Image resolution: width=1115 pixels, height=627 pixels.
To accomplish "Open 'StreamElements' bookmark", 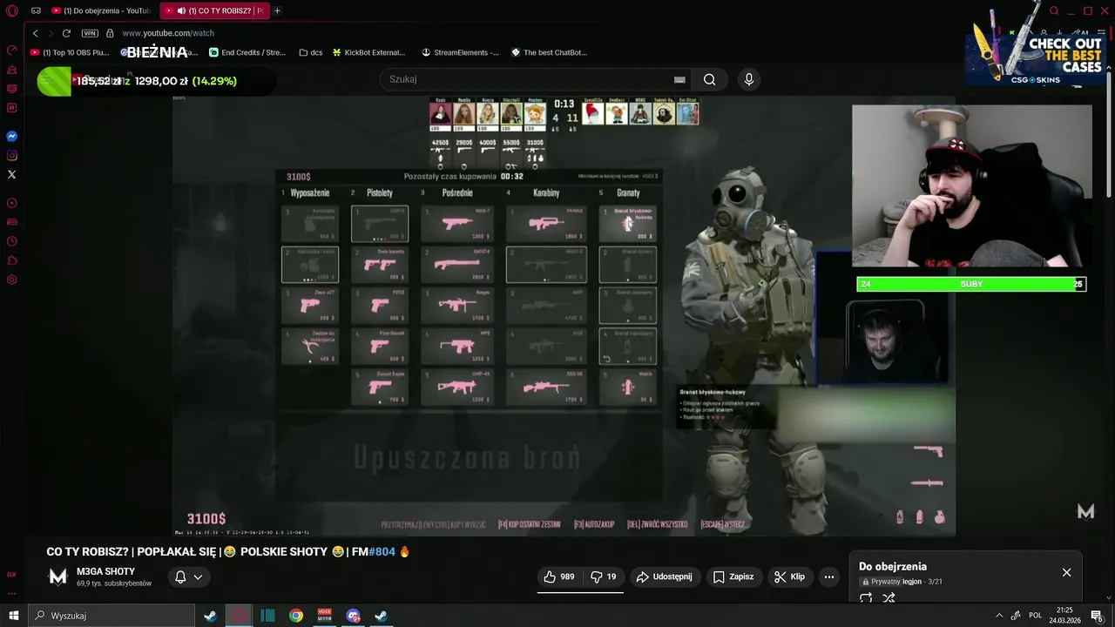I will coord(460,52).
